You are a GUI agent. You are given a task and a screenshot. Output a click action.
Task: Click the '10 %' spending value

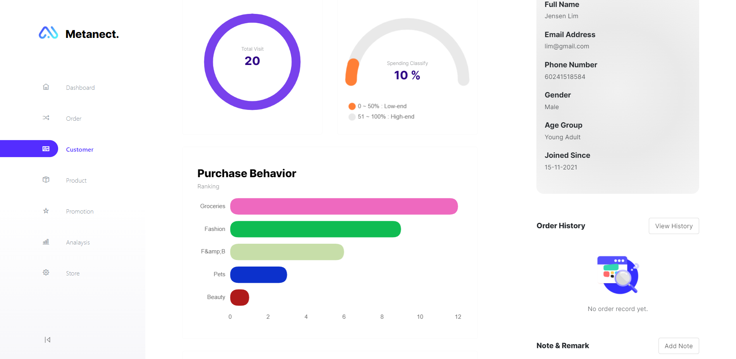tap(407, 75)
